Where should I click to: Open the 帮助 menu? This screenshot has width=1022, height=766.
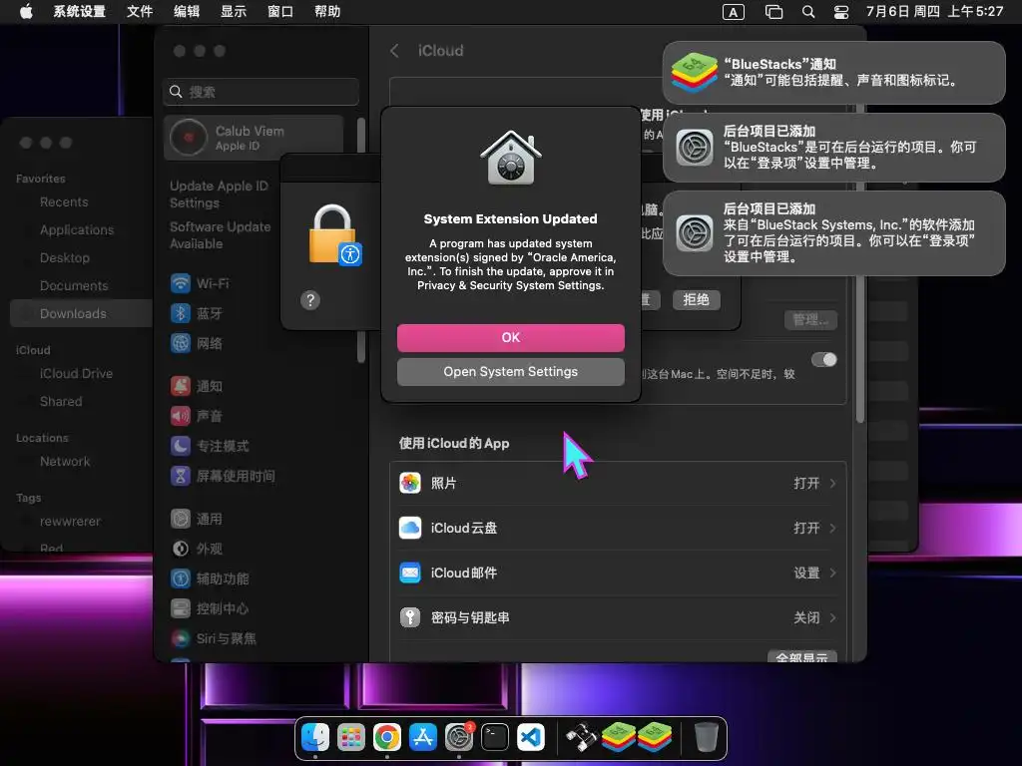click(x=327, y=12)
